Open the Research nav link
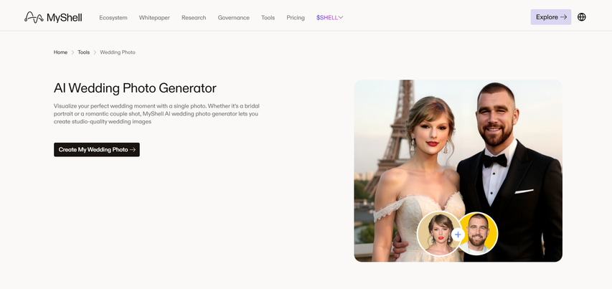612x289 pixels. [194, 17]
